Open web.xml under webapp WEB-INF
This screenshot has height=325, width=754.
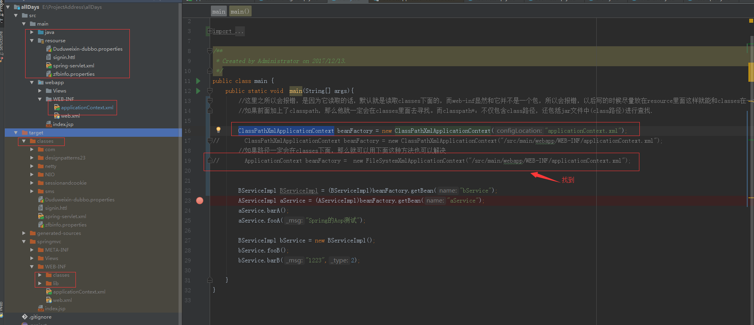(70, 116)
